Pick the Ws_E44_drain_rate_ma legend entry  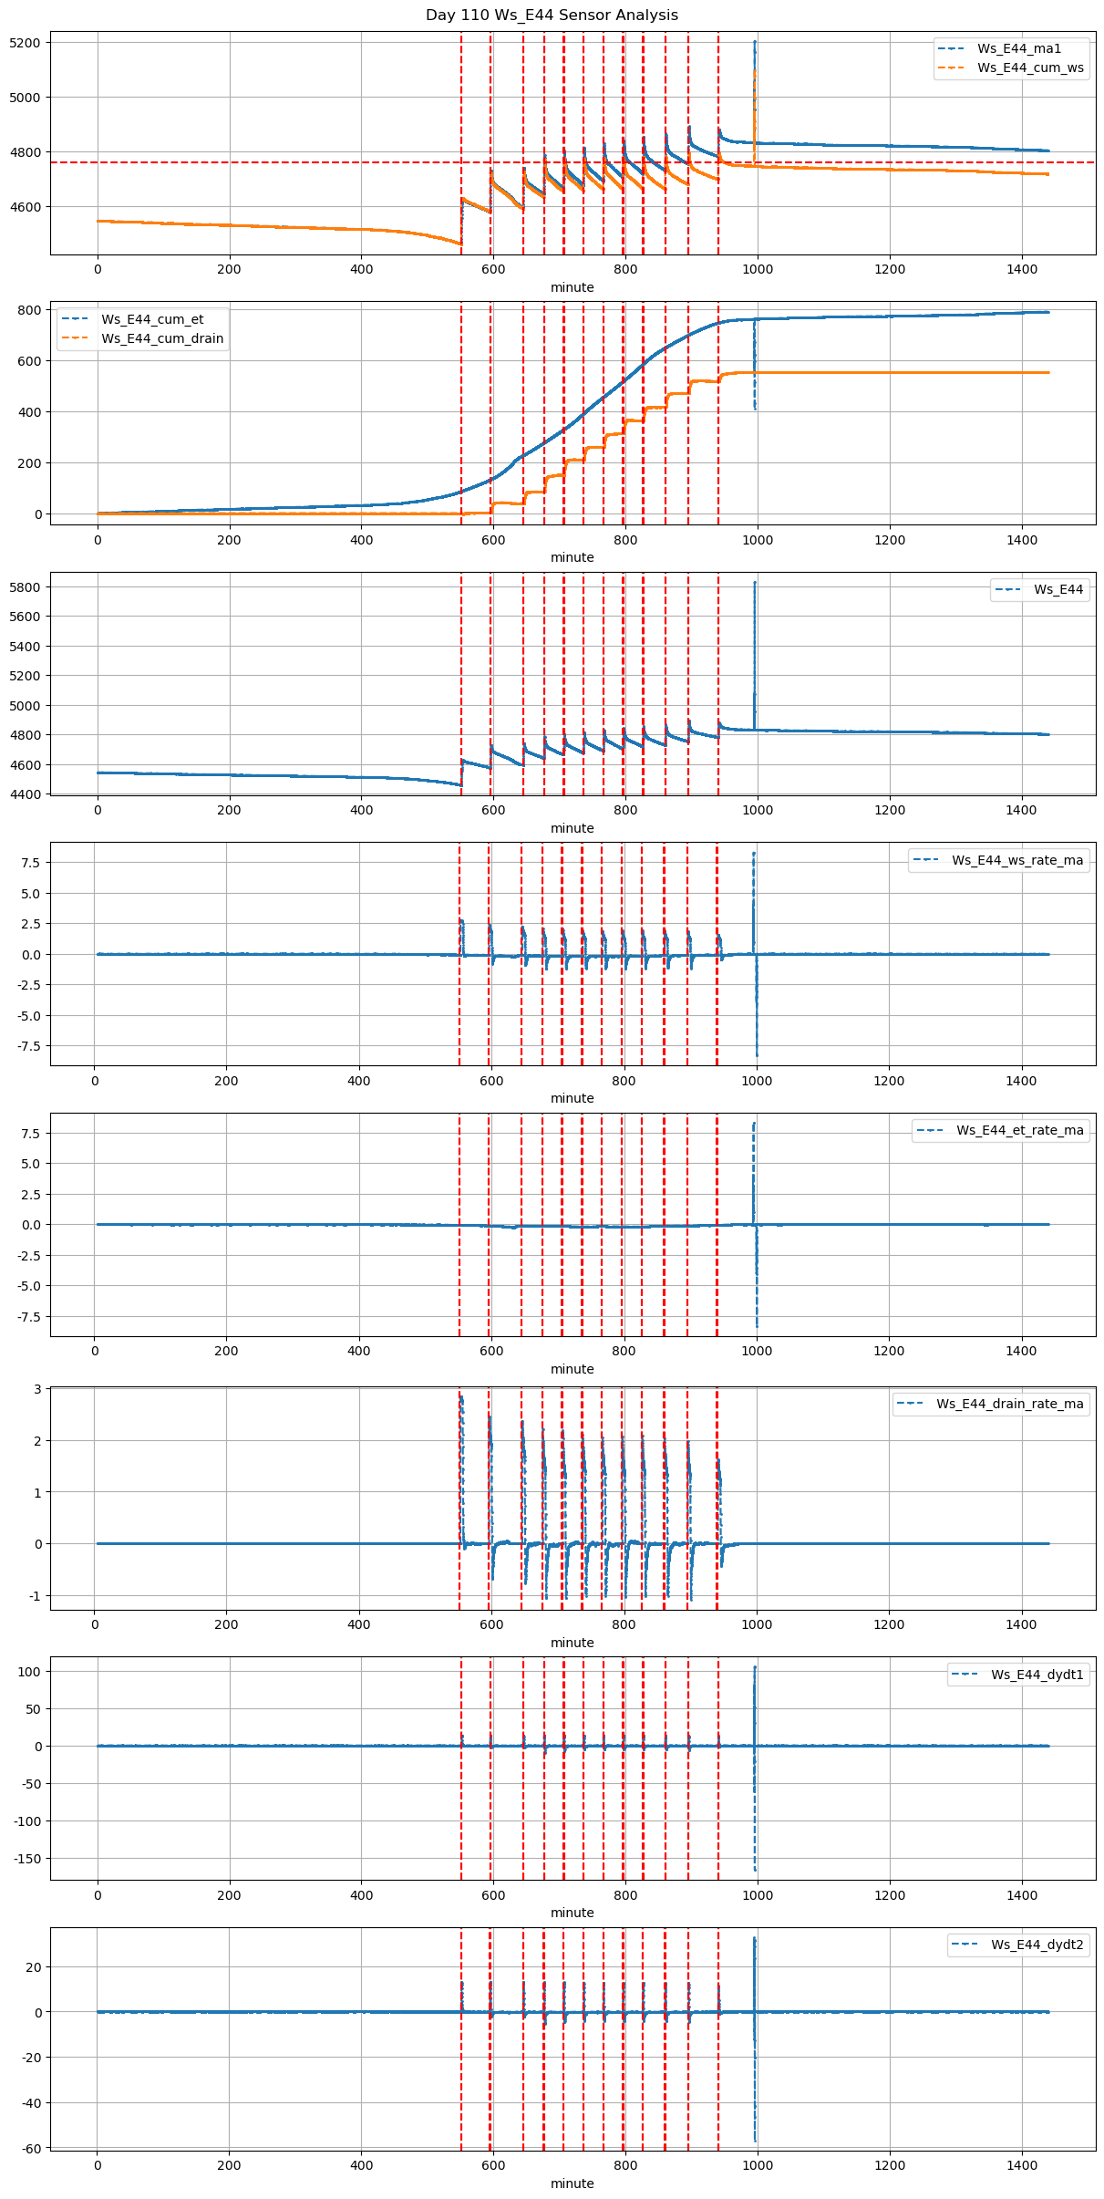pyautogui.click(x=1010, y=1404)
